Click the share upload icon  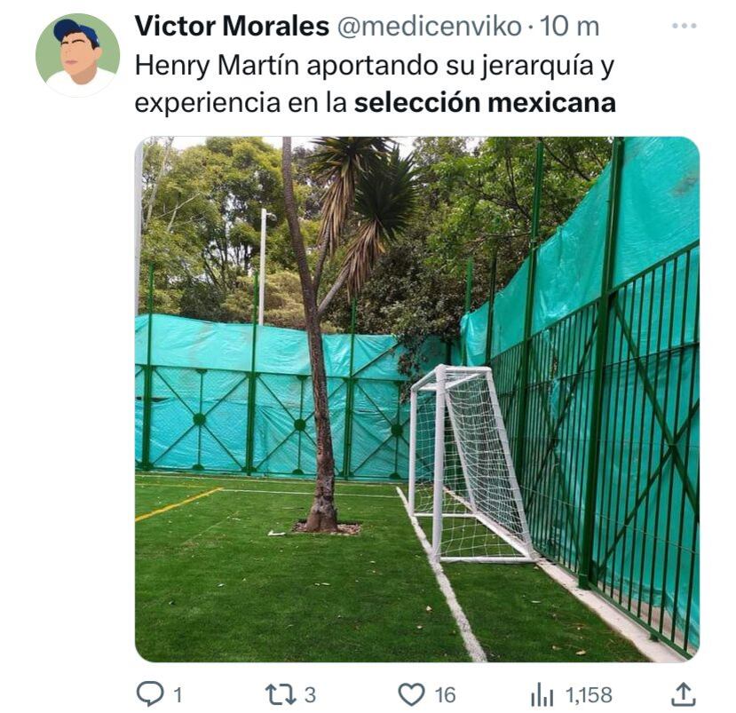(683, 694)
